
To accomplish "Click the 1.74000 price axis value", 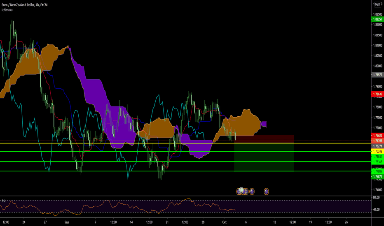I will [377, 190].
